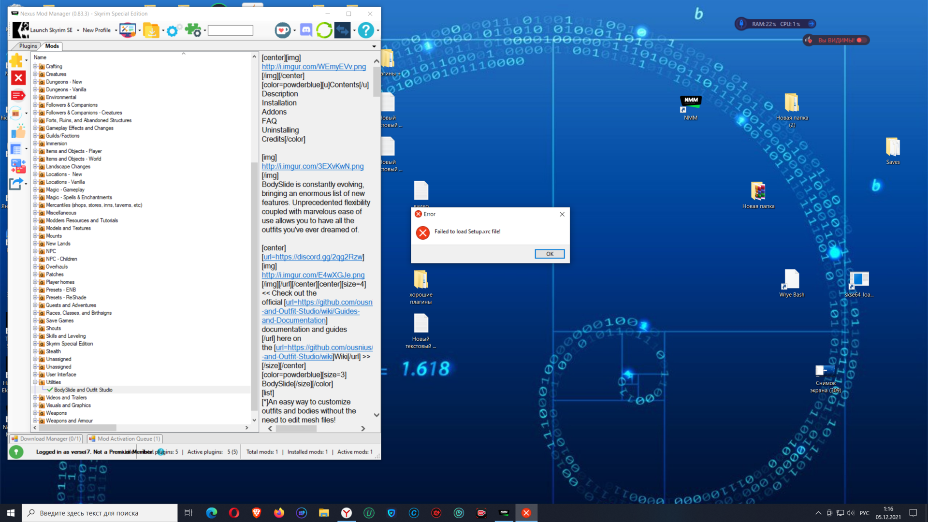Click the toolbar search text field

pyautogui.click(x=231, y=30)
